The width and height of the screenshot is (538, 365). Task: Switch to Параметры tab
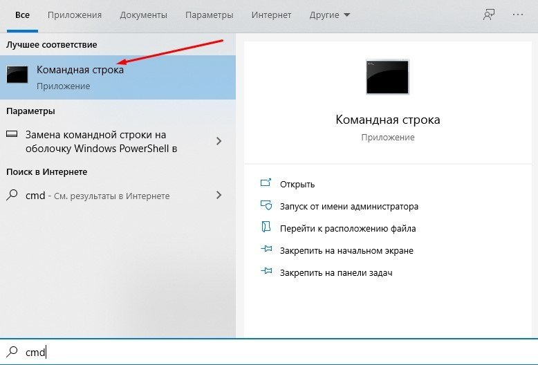click(210, 15)
